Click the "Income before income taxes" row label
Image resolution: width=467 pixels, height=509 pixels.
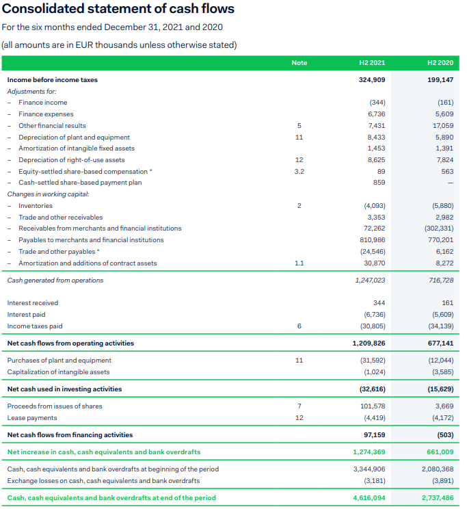point(52,80)
